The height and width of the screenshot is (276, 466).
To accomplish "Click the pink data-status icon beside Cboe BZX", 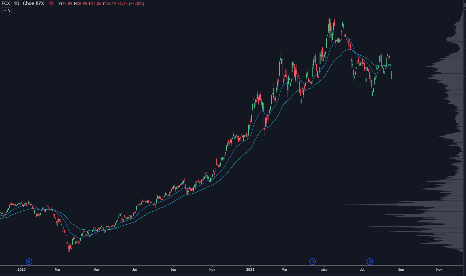I will [51, 3].
